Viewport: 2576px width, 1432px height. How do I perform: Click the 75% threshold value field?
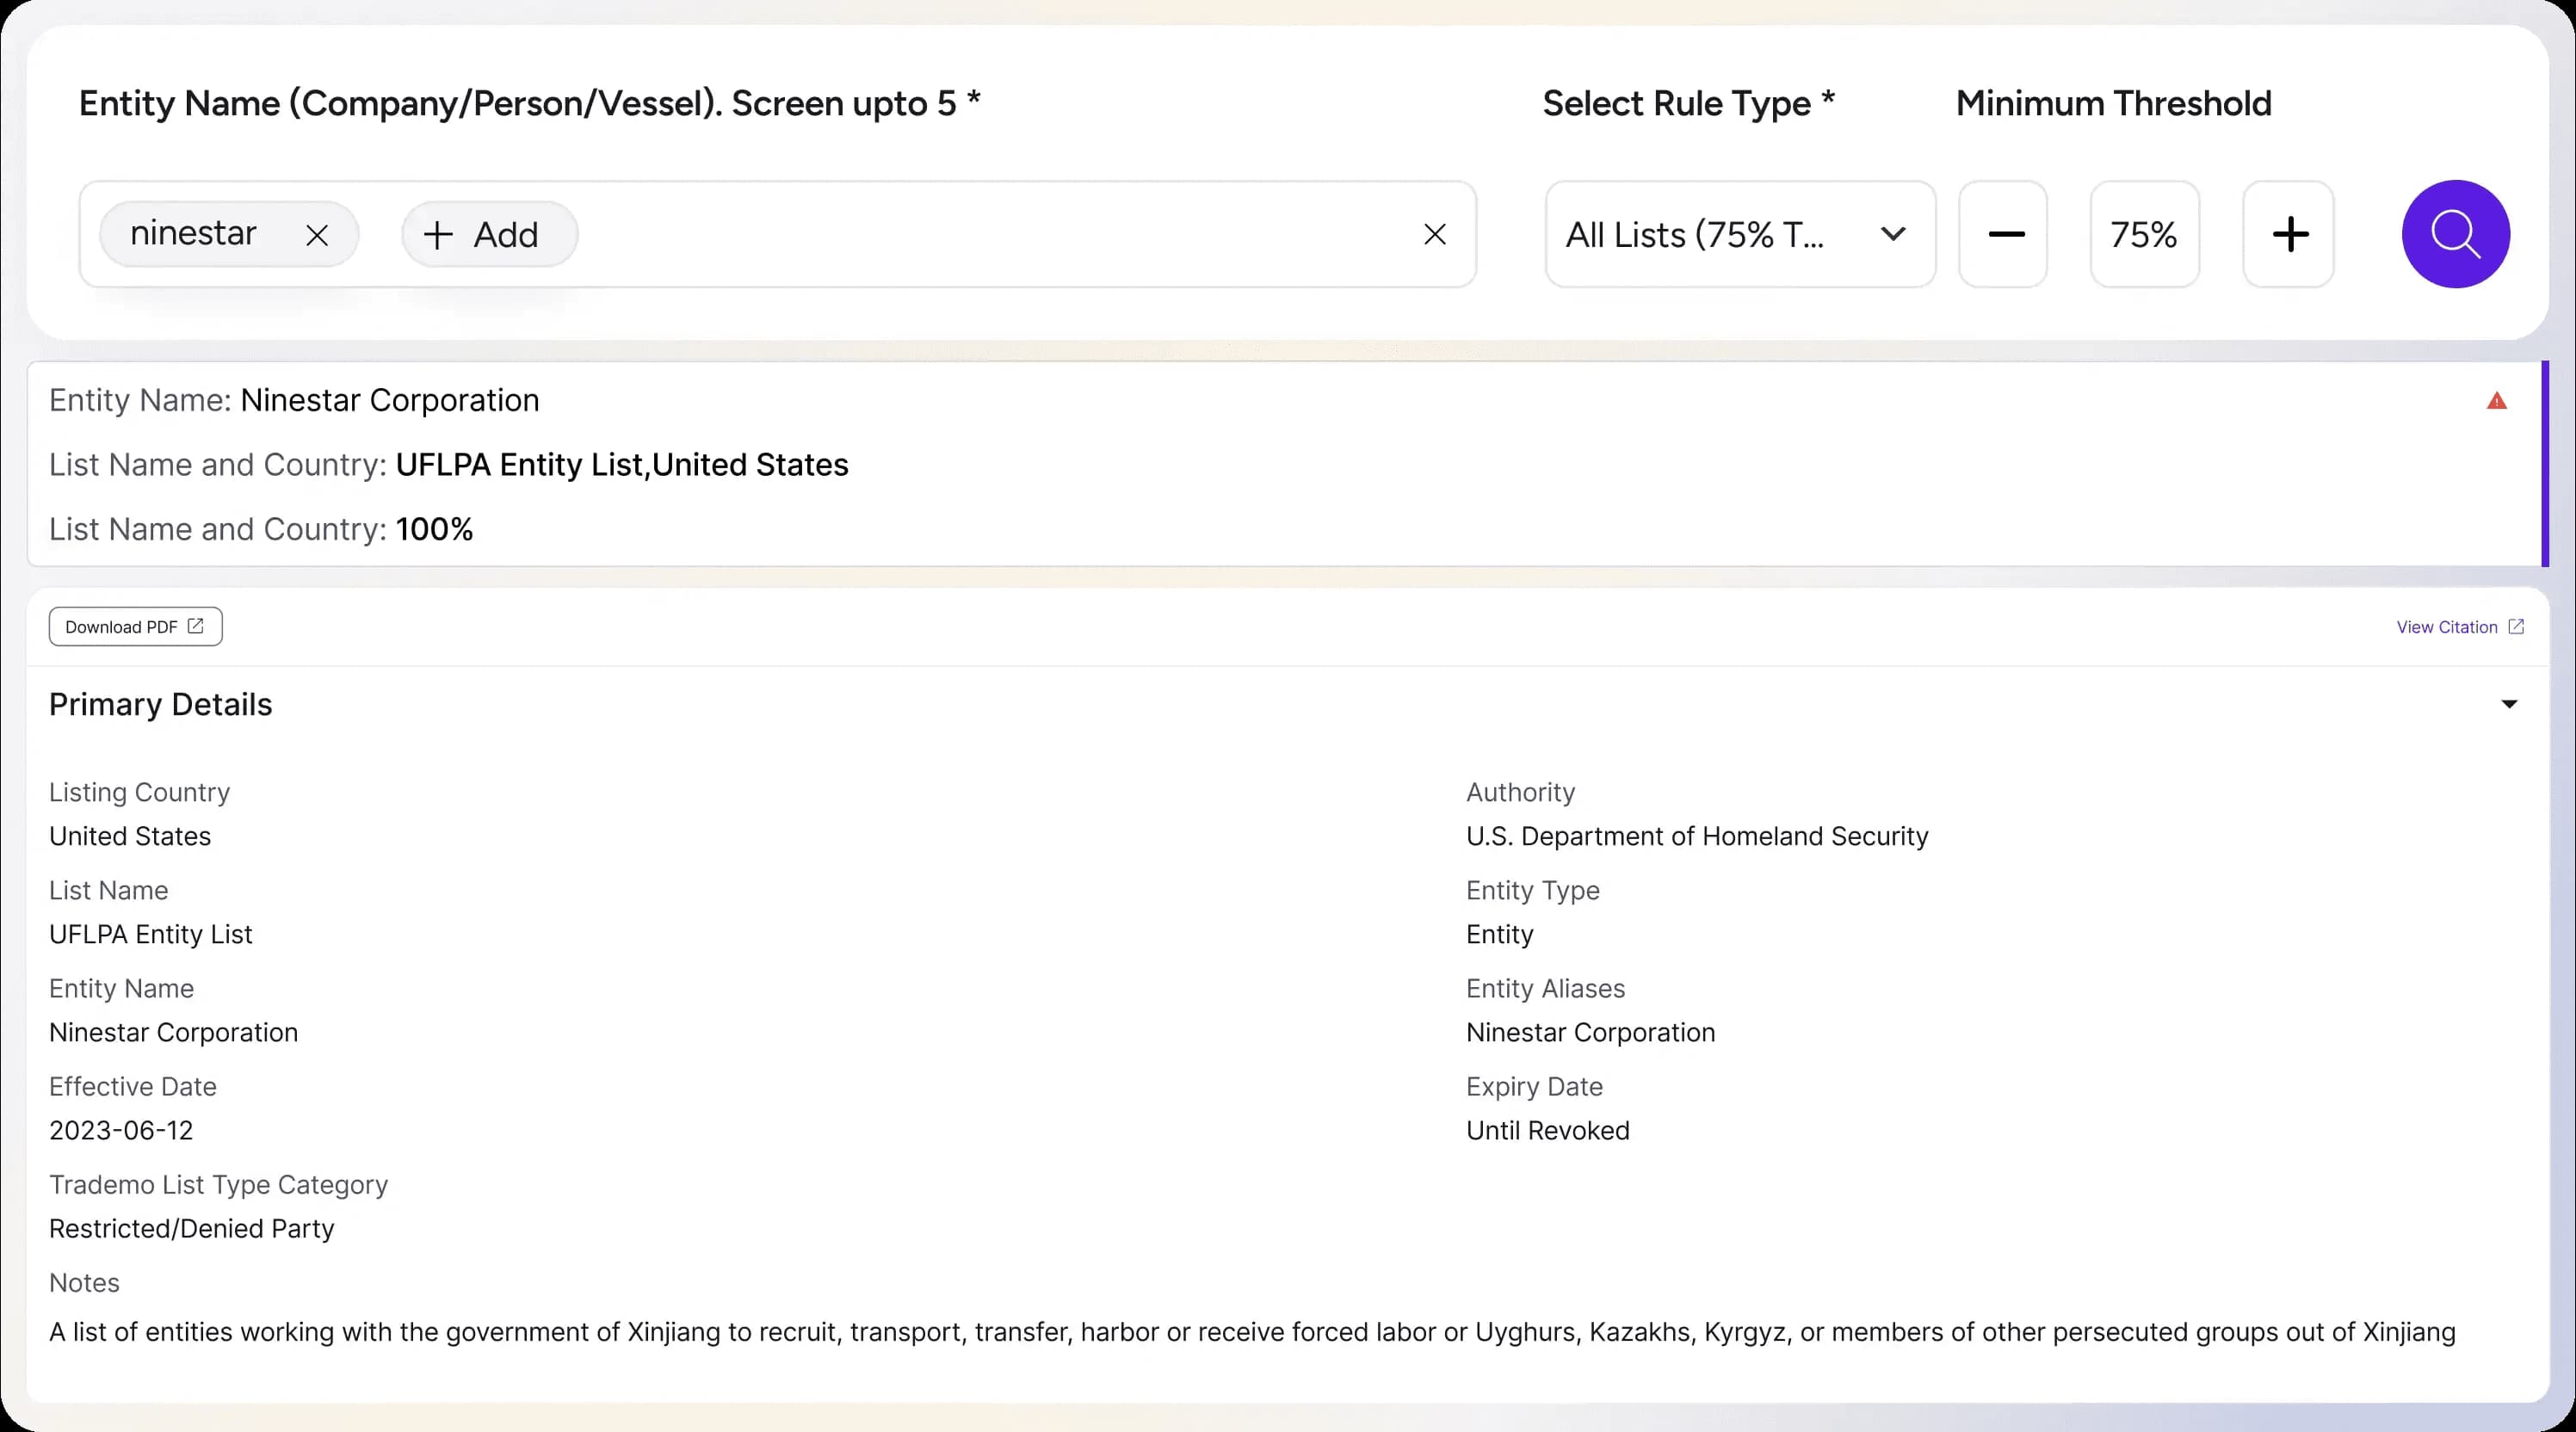pyautogui.click(x=2144, y=234)
